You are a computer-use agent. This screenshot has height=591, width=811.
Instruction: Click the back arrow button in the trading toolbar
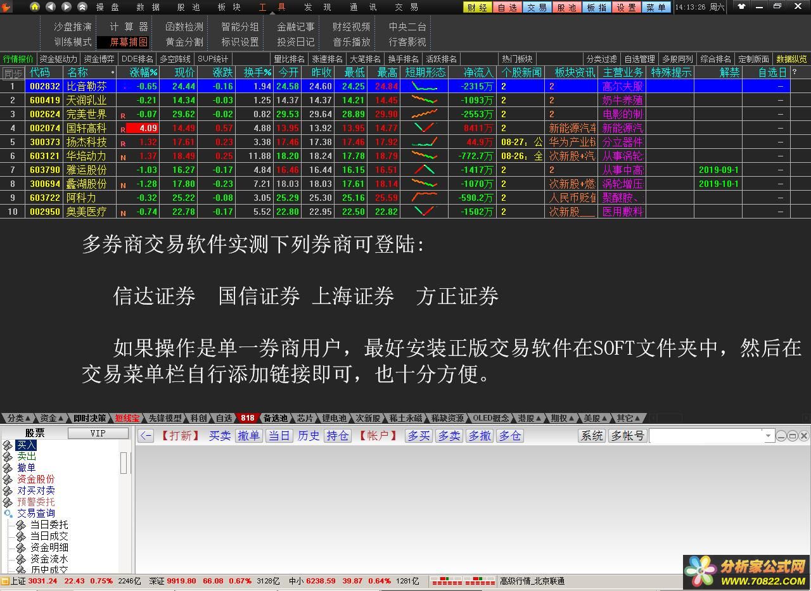[146, 436]
